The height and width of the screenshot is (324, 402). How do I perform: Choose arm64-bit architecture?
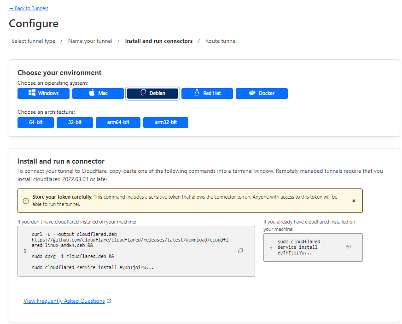[x=118, y=122]
